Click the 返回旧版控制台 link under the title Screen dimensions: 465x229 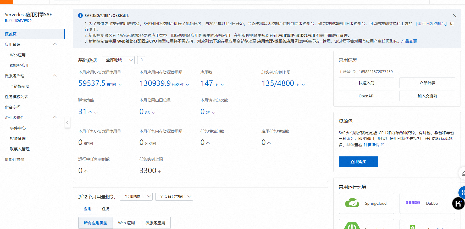click(18, 21)
